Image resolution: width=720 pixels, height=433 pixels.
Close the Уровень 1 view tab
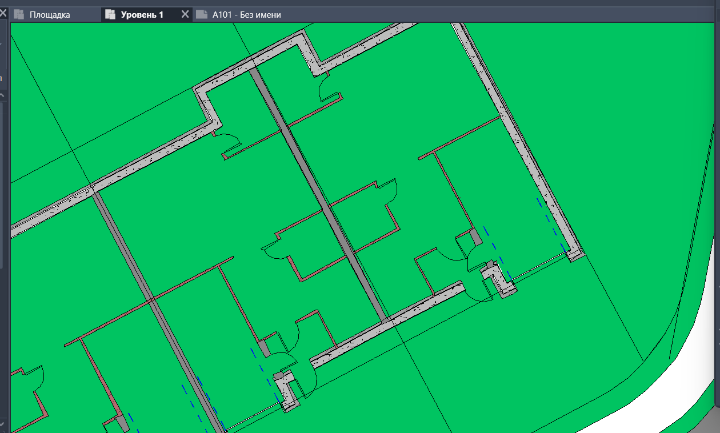pyautogui.click(x=185, y=15)
